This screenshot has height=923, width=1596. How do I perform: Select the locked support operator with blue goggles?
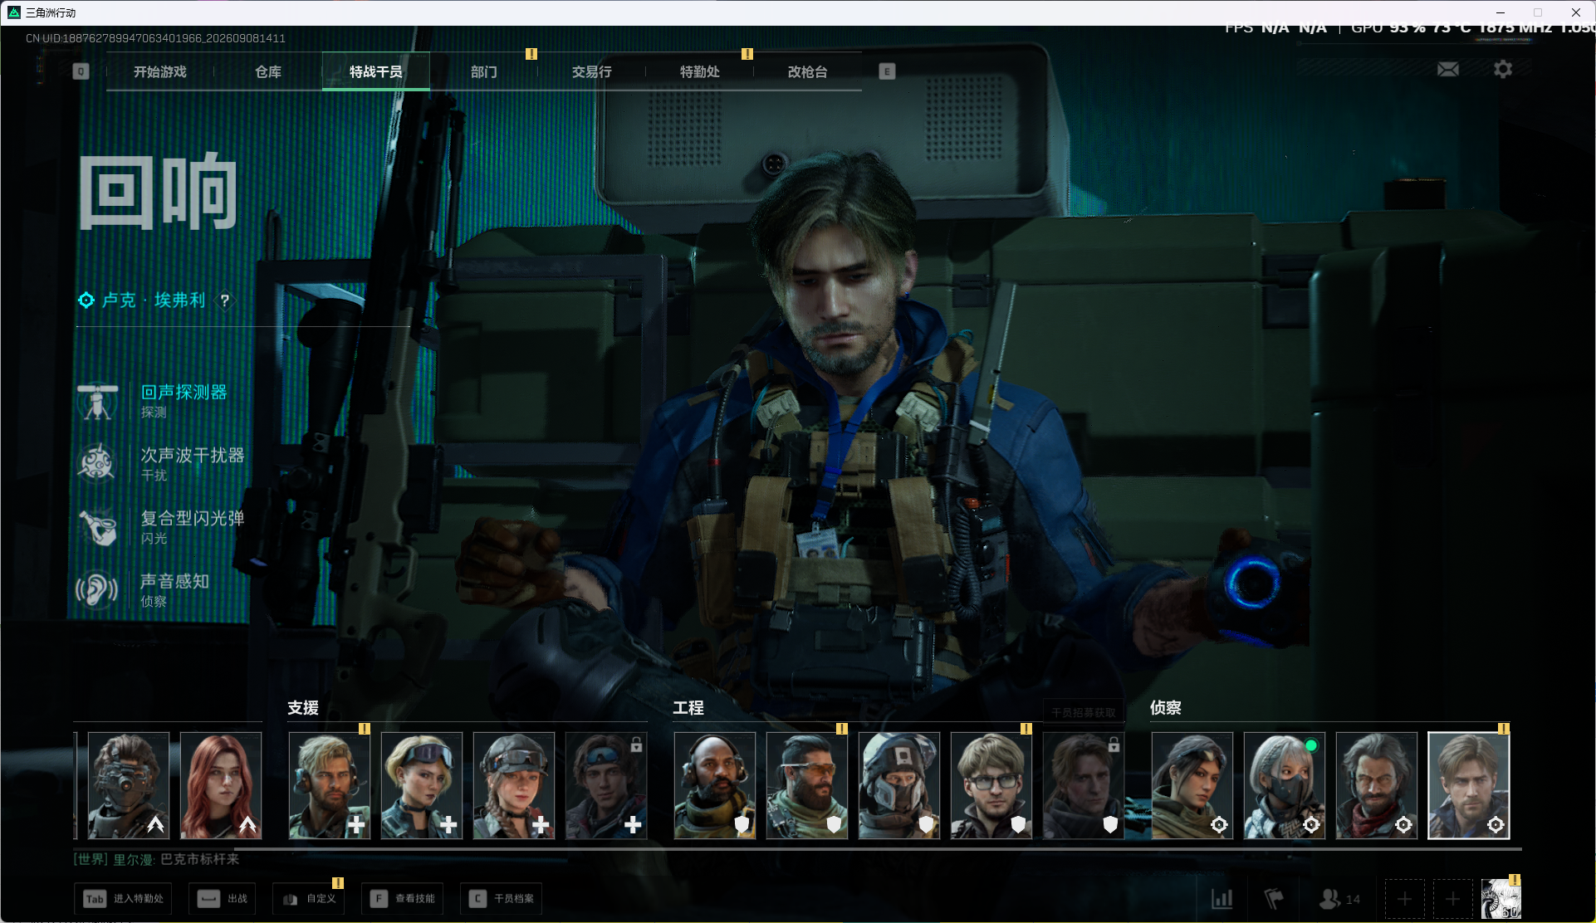[606, 785]
